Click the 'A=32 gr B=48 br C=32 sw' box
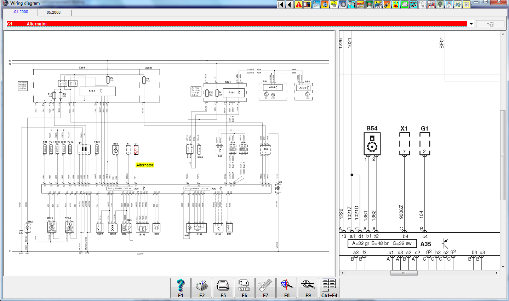509x301 pixels. coord(382,243)
